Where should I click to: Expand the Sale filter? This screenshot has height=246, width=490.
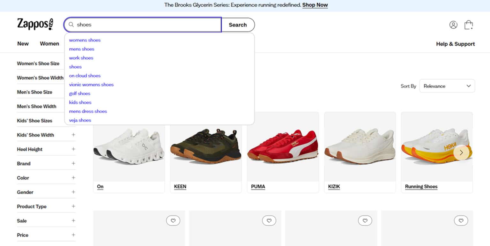46,221
